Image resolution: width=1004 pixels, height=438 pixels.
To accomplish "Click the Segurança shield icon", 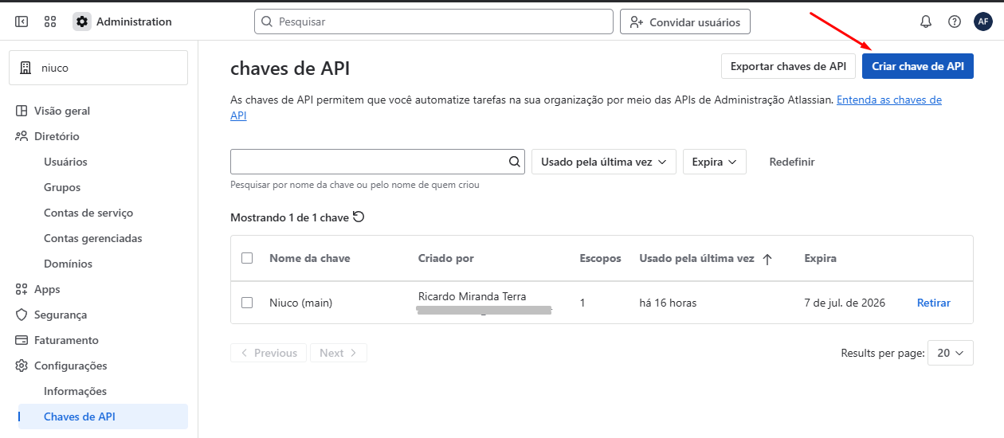I will (22, 315).
